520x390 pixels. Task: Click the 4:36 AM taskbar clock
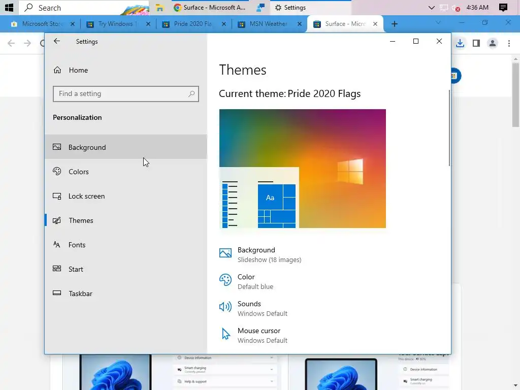pyautogui.click(x=477, y=8)
